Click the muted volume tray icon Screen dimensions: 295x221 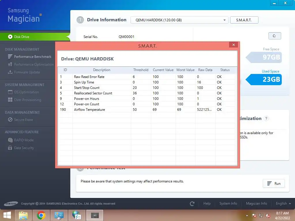coord(268,216)
